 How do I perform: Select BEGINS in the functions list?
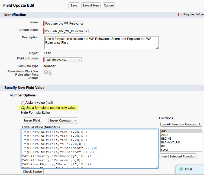pyautogui.click(x=181, y=139)
